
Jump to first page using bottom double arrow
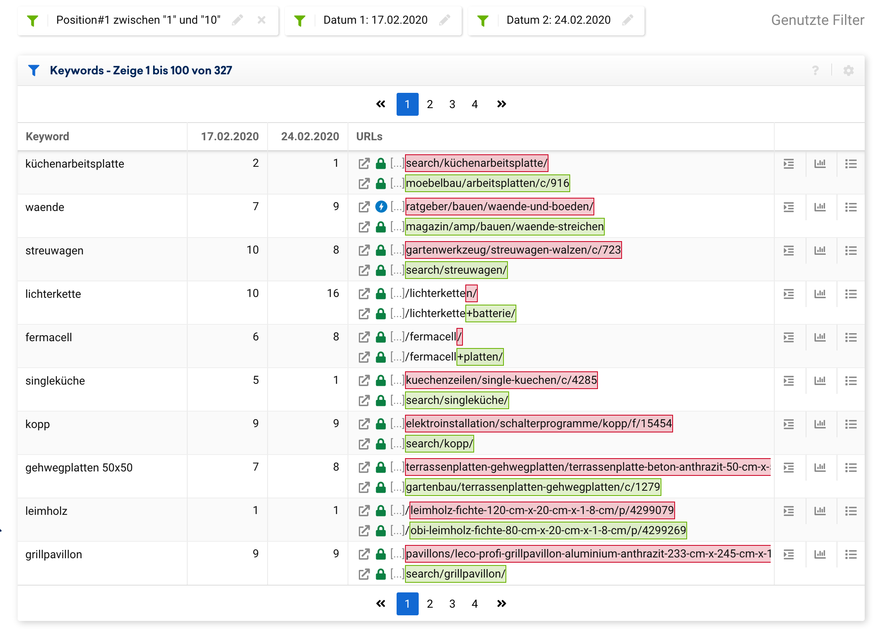tap(381, 604)
